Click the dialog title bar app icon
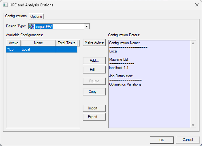 click(x=5, y=5)
